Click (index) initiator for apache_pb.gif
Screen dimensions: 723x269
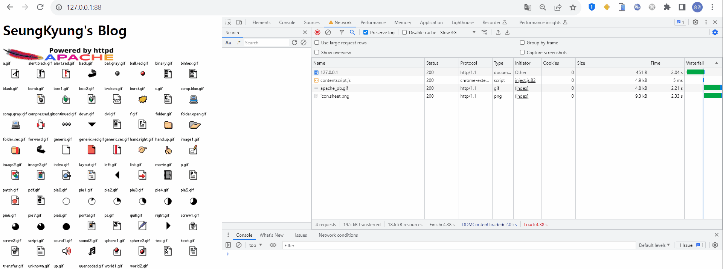(x=522, y=88)
